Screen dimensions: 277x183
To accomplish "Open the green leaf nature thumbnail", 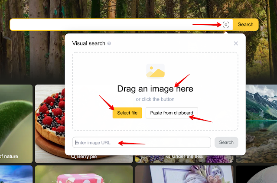I will [x=16, y=124].
